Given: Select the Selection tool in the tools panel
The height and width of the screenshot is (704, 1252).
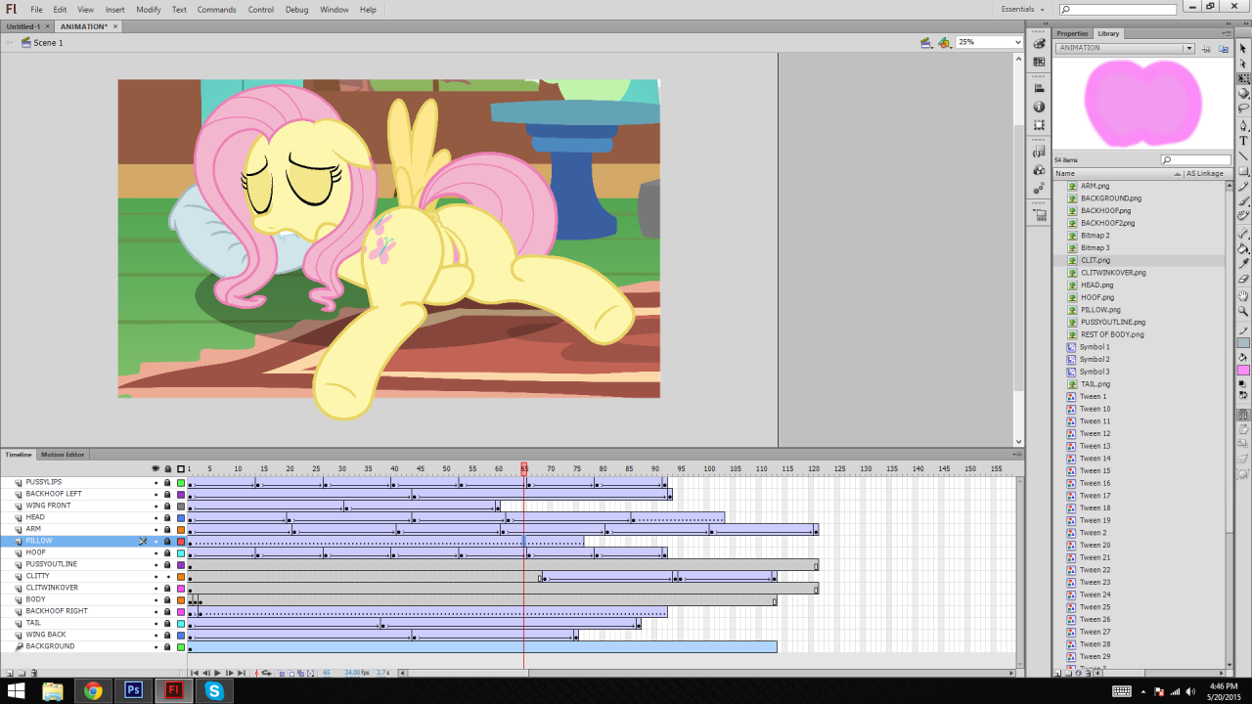Looking at the screenshot, I should coord(1243,48).
